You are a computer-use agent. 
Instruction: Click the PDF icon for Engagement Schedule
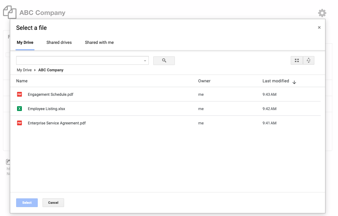pyautogui.click(x=19, y=94)
